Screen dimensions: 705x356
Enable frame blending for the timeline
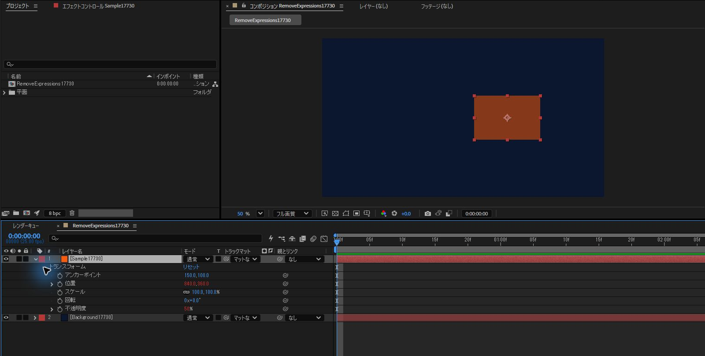click(x=303, y=239)
